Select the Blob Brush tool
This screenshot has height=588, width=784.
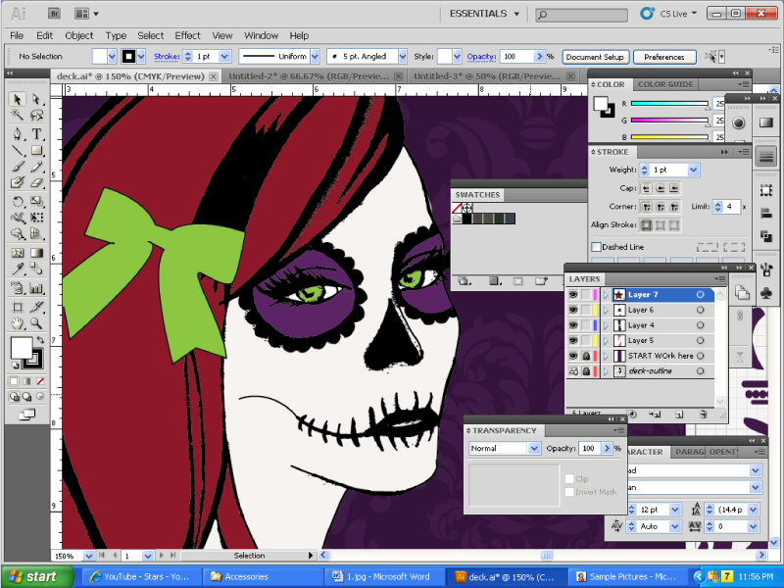pos(17,182)
